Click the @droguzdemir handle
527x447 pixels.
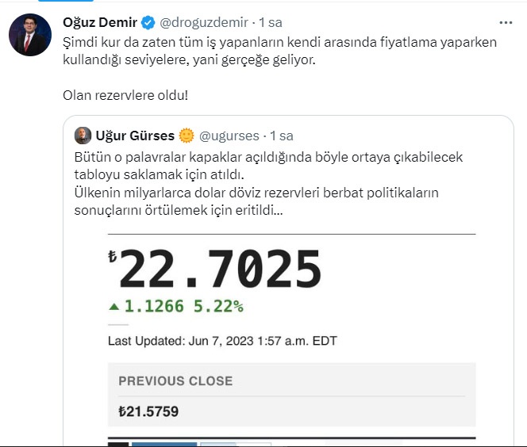(x=205, y=21)
